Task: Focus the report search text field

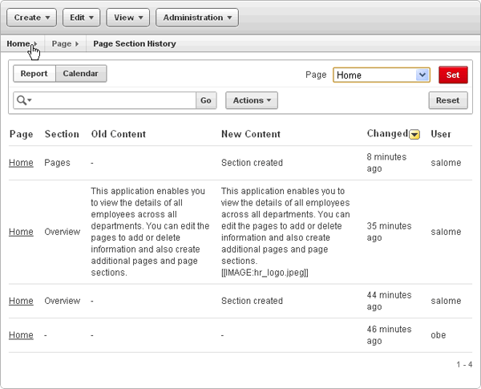Action: [x=114, y=100]
